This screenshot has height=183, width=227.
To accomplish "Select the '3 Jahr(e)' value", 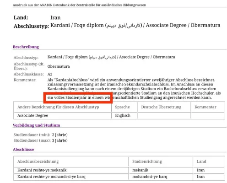I will pos(60,140).
